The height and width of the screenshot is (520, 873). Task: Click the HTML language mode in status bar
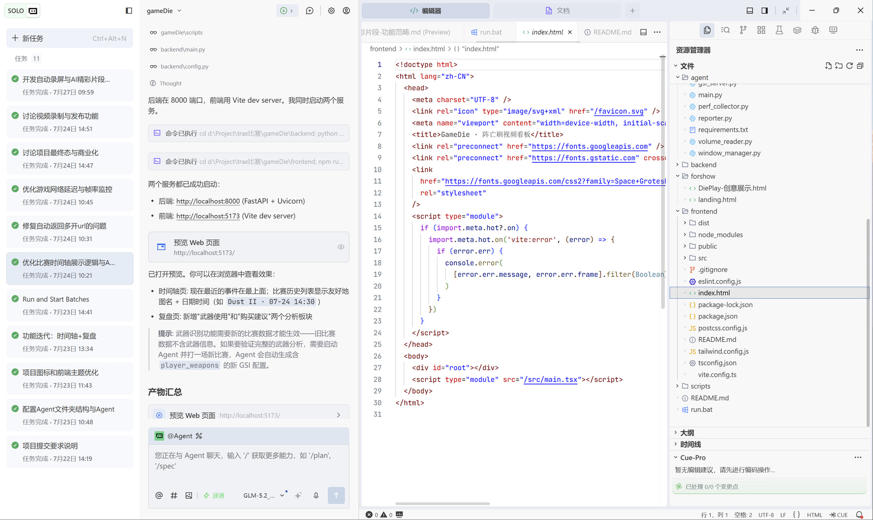tap(814, 515)
